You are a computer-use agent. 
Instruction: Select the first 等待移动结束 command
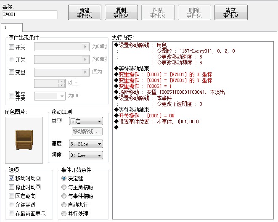(132, 69)
